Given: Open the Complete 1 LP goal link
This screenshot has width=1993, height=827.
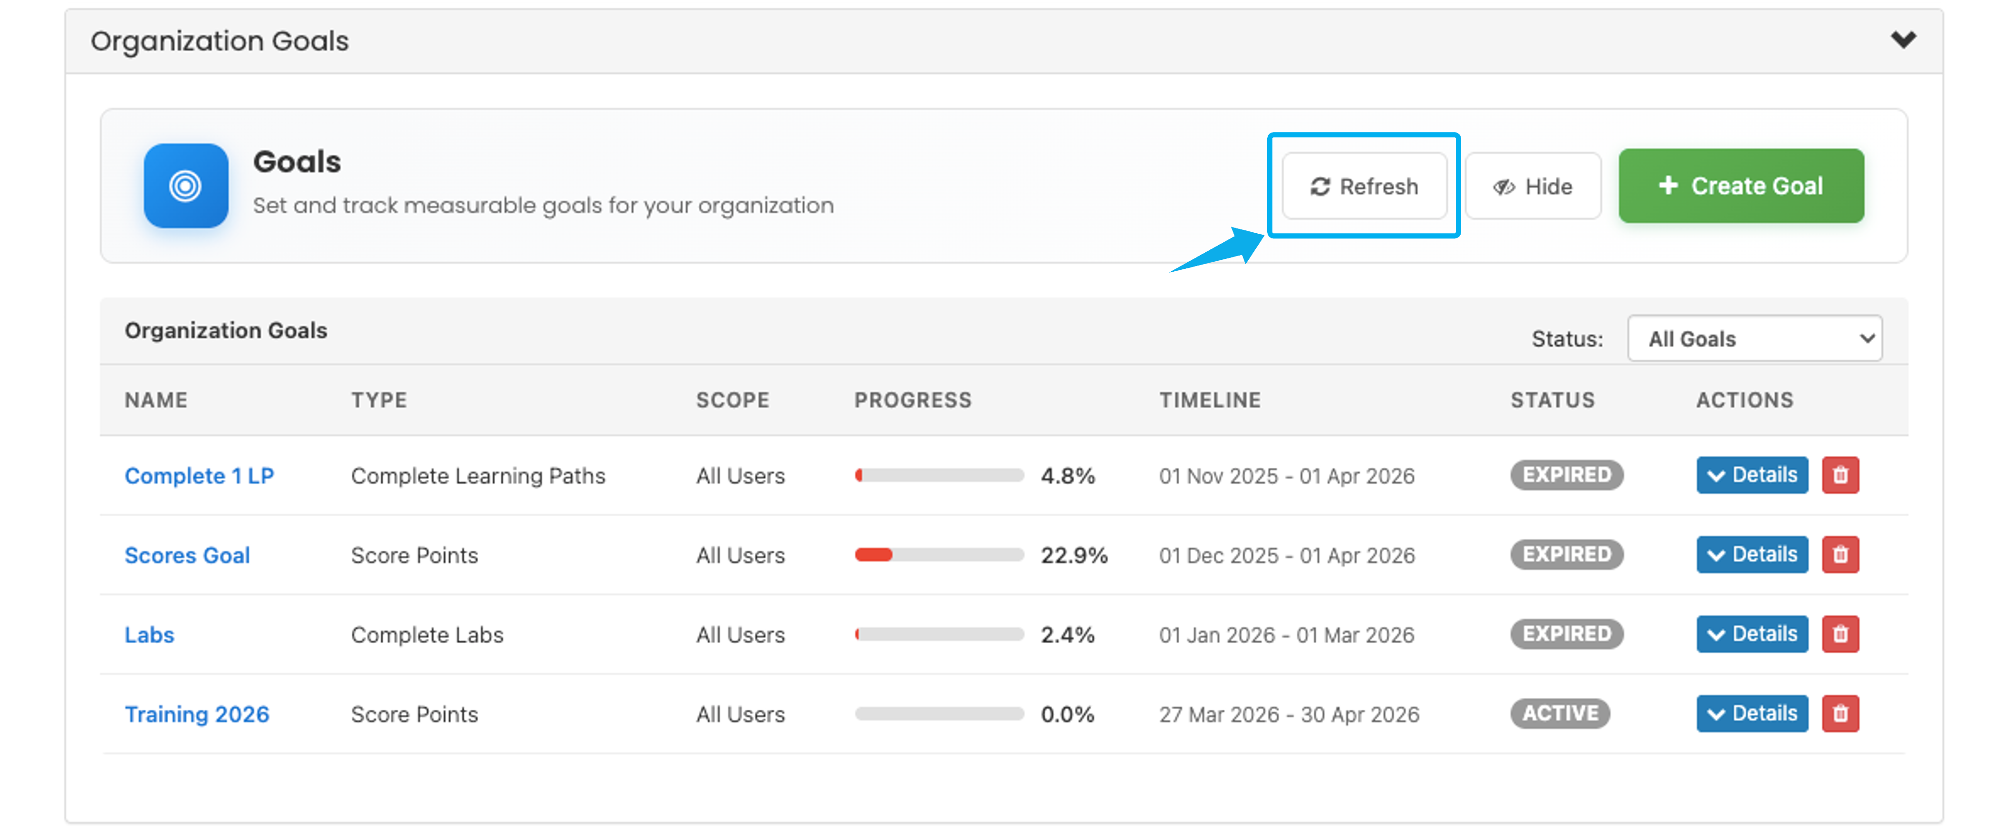Looking at the screenshot, I should click(199, 475).
